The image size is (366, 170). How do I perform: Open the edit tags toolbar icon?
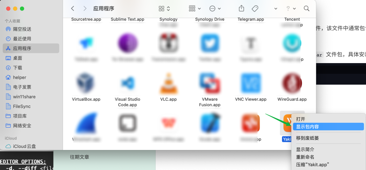tap(255, 8)
